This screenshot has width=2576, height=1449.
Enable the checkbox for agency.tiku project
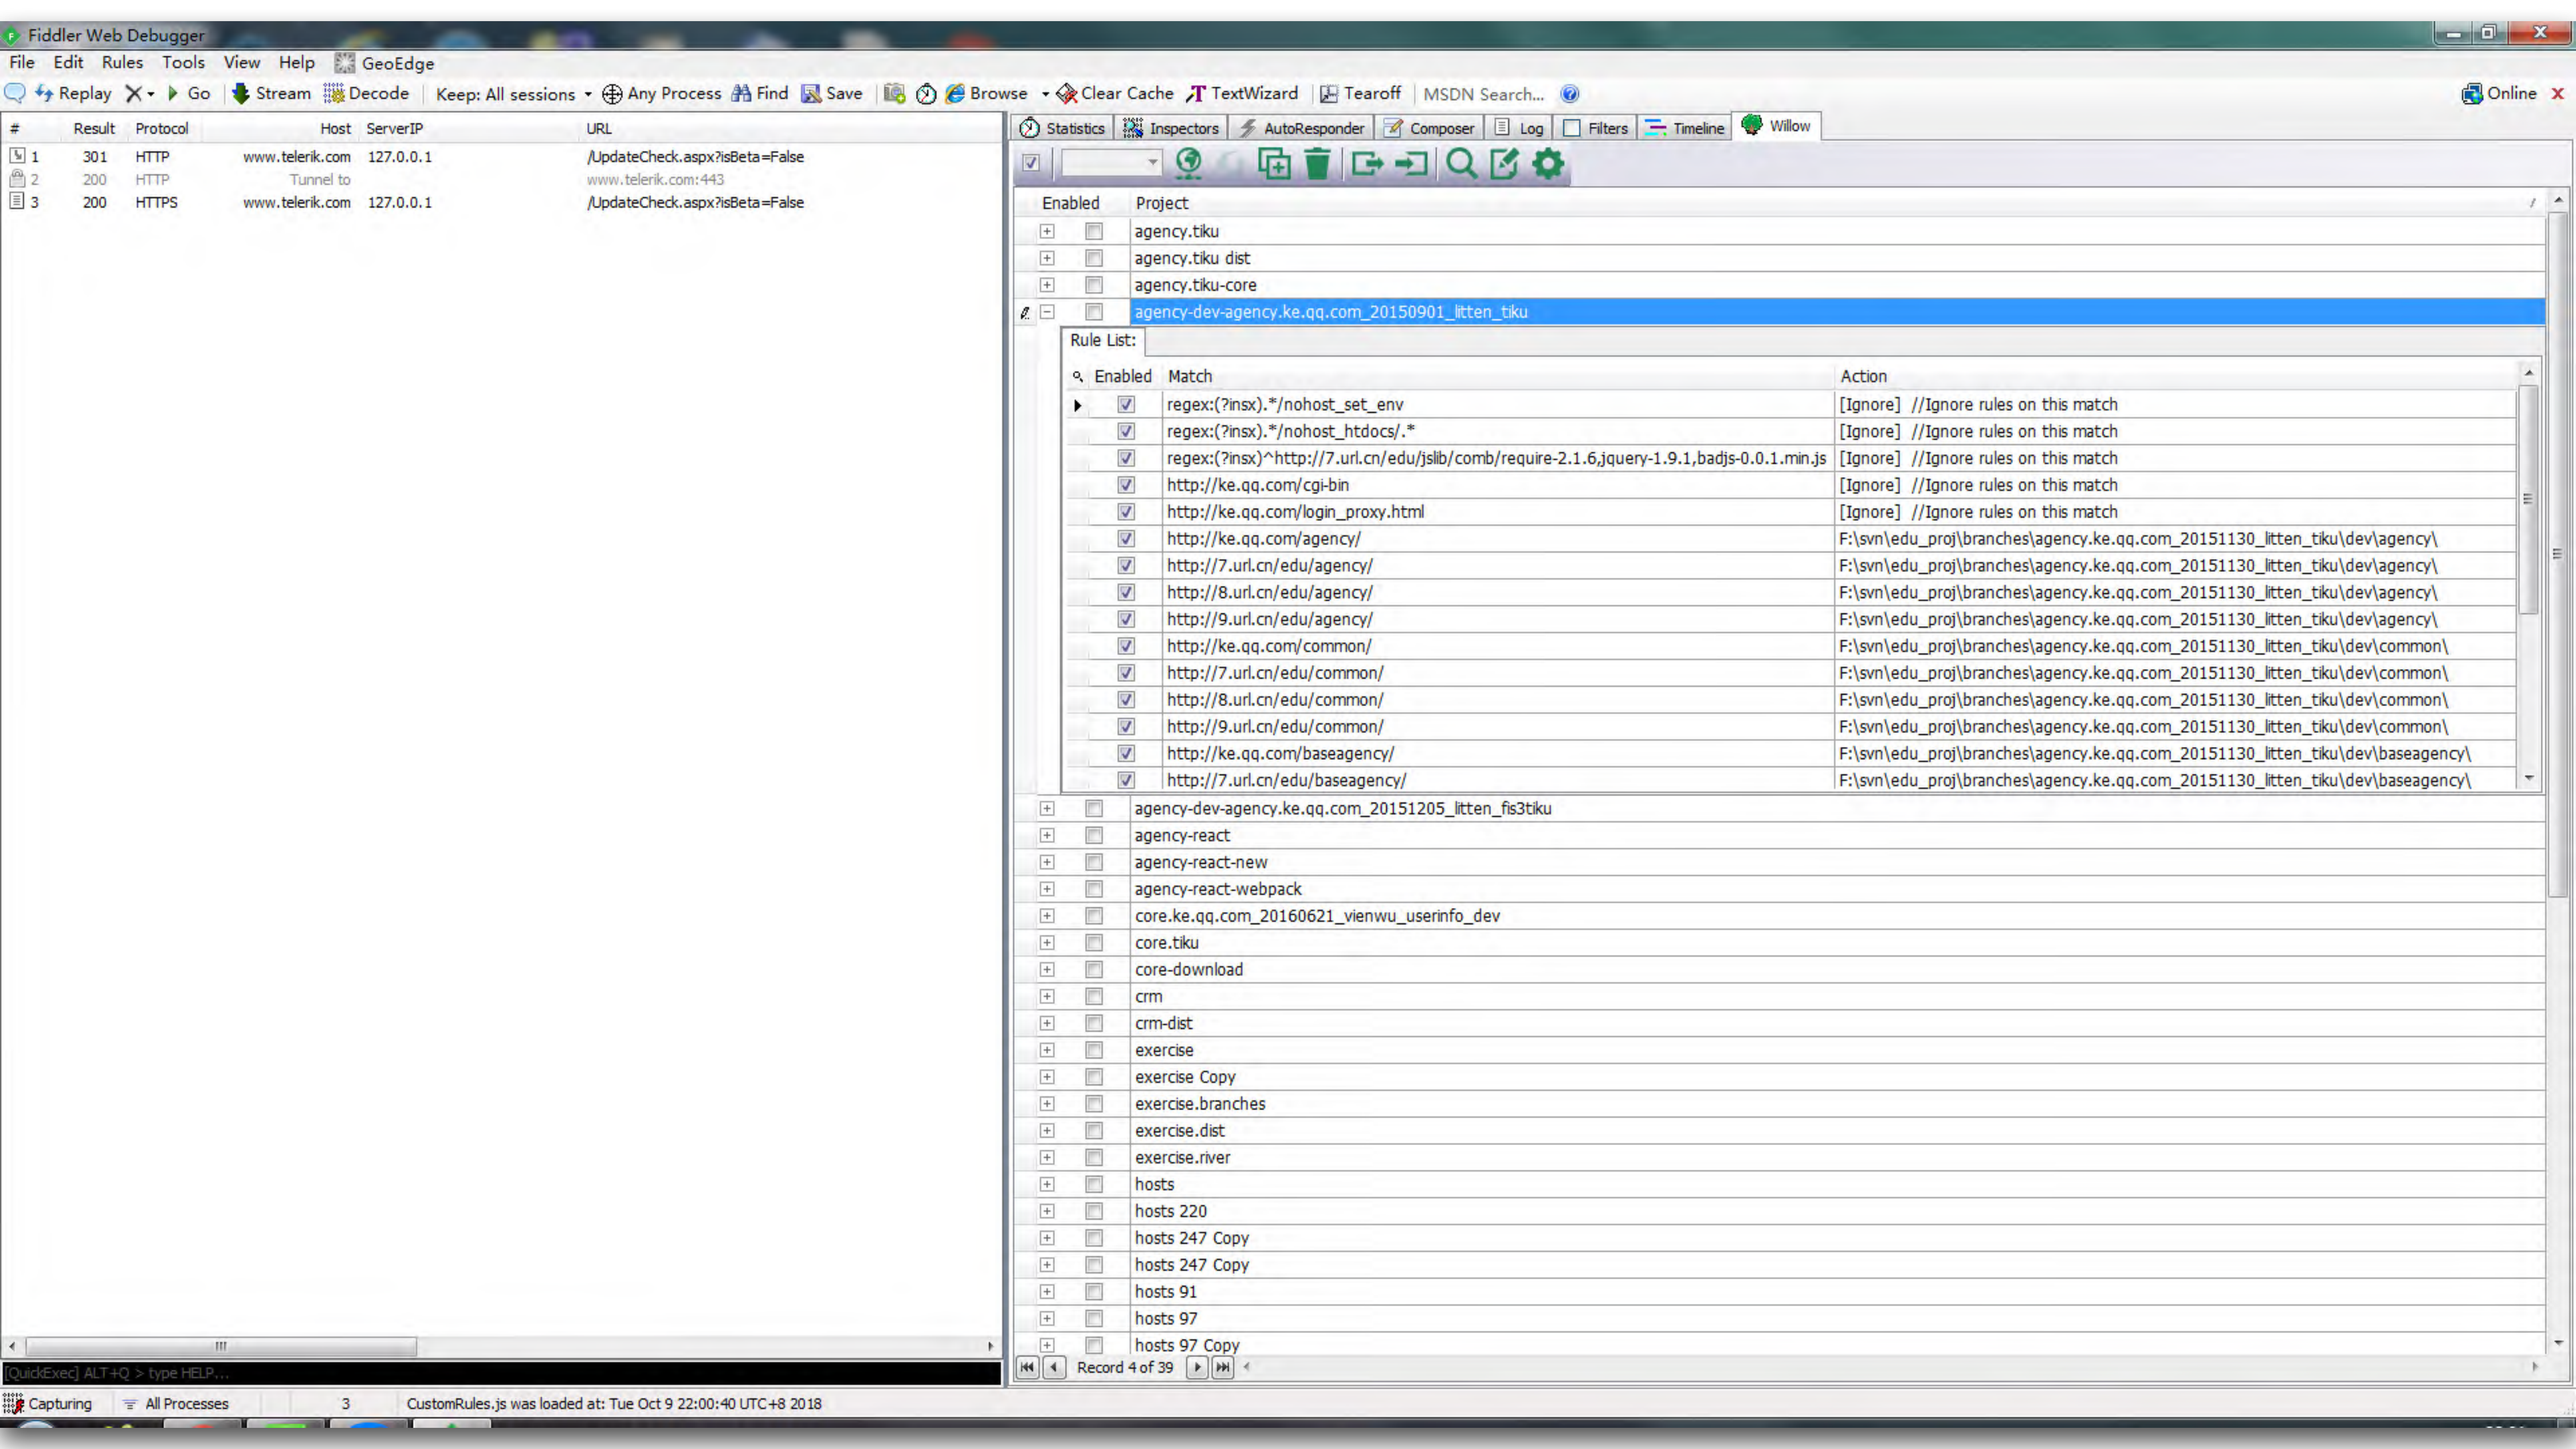click(x=1093, y=231)
